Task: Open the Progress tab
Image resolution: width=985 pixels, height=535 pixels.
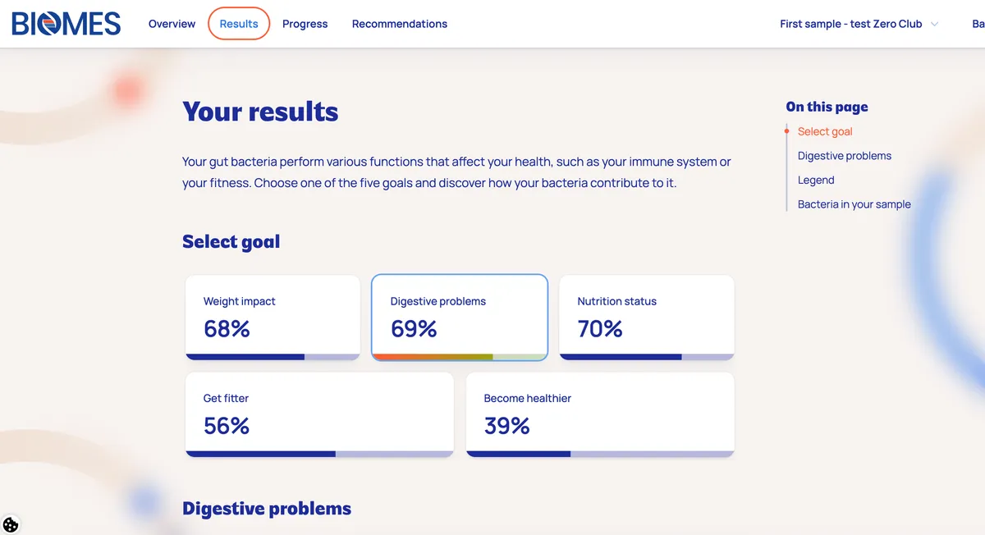Action: pyautogui.click(x=305, y=24)
